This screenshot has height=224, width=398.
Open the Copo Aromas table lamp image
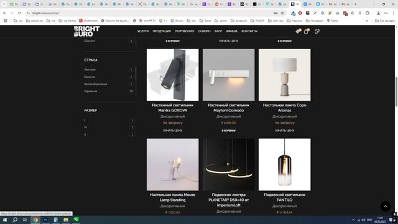point(285,75)
